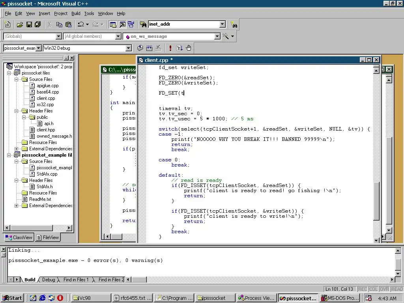Open the File menu

click(8, 13)
